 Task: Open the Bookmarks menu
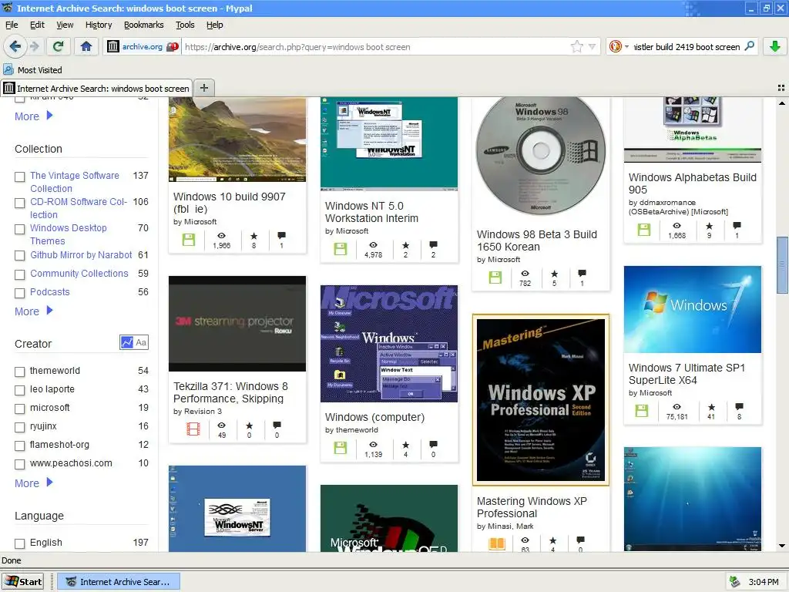[x=144, y=25]
